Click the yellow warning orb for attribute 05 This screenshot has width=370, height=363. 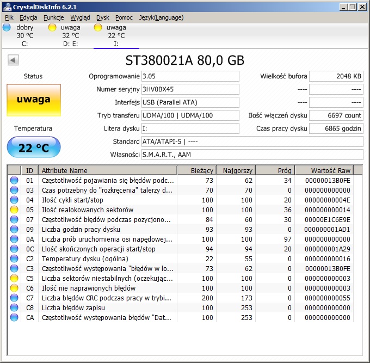pos(14,210)
